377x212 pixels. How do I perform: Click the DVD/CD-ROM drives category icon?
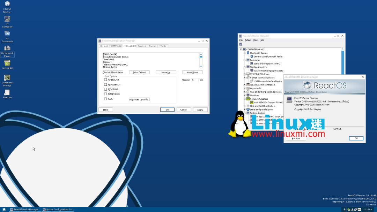pos(248,74)
